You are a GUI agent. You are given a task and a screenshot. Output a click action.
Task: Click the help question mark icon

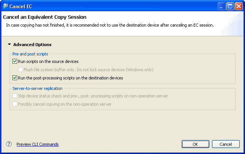9,144
